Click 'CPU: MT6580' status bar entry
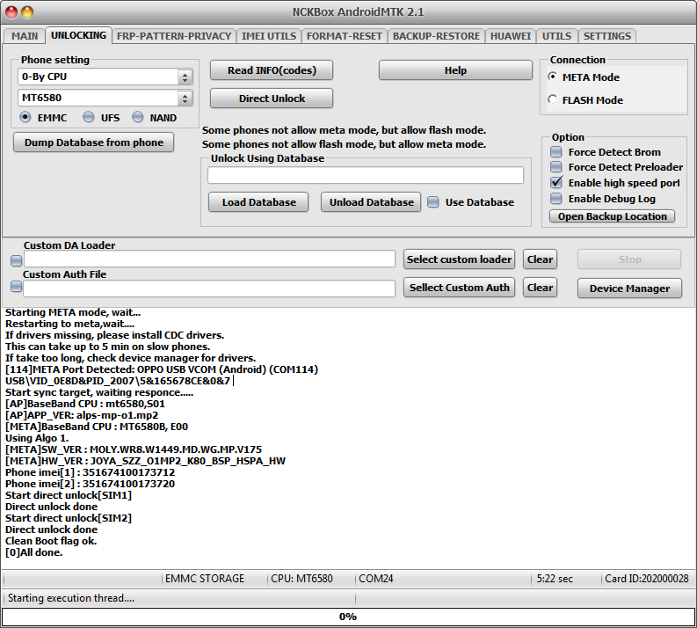697x628 pixels. (301, 579)
